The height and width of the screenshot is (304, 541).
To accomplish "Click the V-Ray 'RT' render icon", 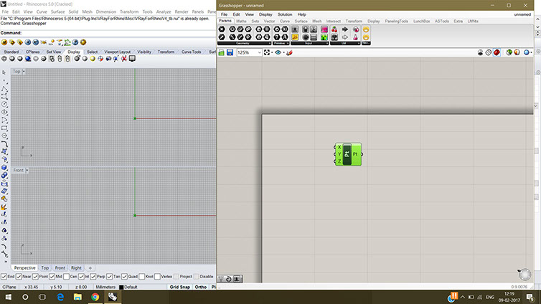I will click(36, 42).
